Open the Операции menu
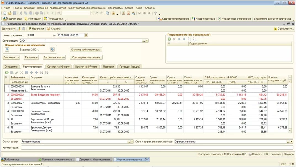 [x=30, y=8]
